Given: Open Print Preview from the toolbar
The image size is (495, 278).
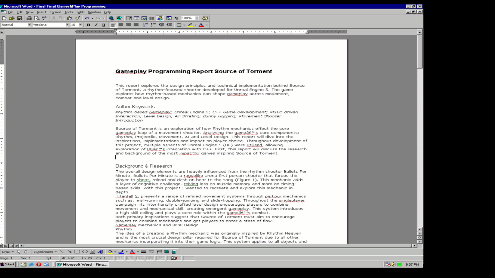Looking at the screenshot, I should (x=37, y=18).
